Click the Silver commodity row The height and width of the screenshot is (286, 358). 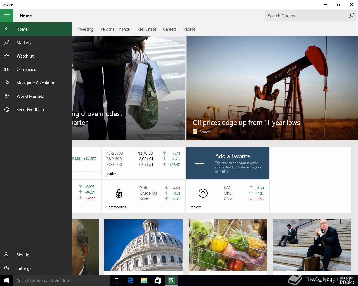pyautogui.click(x=160, y=199)
